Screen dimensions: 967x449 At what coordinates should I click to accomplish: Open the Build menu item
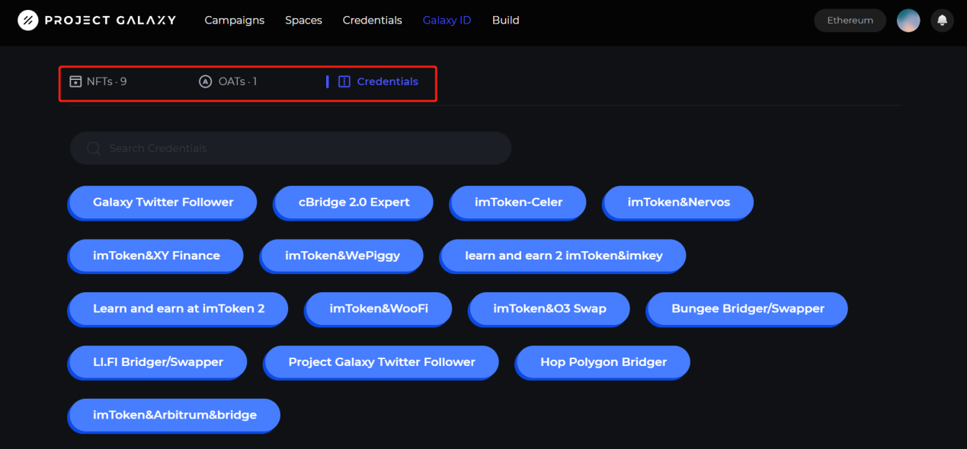click(x=505, y=21)
